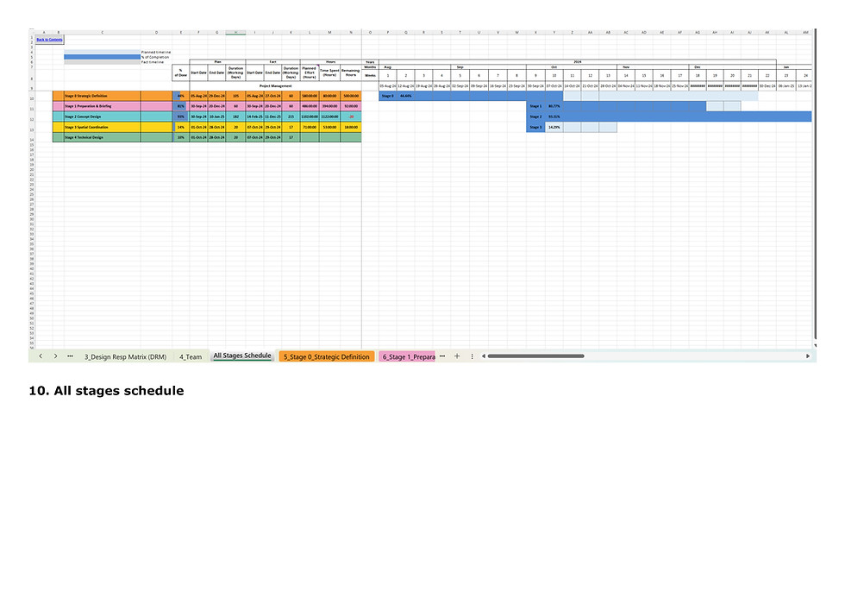Click the Planned timeline legend label
The width and height of the screenshot is (845, 598).
(156, 53)
